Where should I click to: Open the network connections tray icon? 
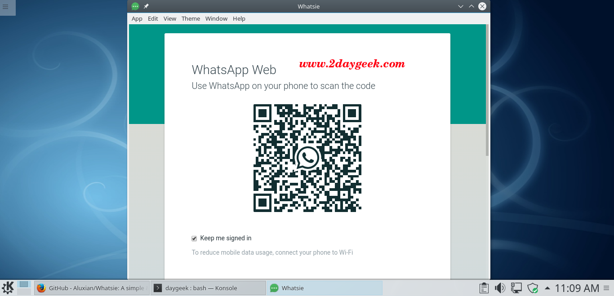click(516, 288)
